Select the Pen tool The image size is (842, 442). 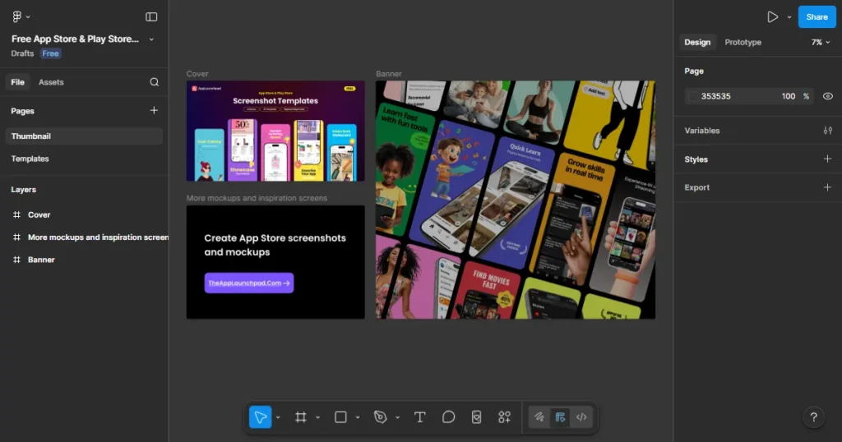tap(380, 417)
